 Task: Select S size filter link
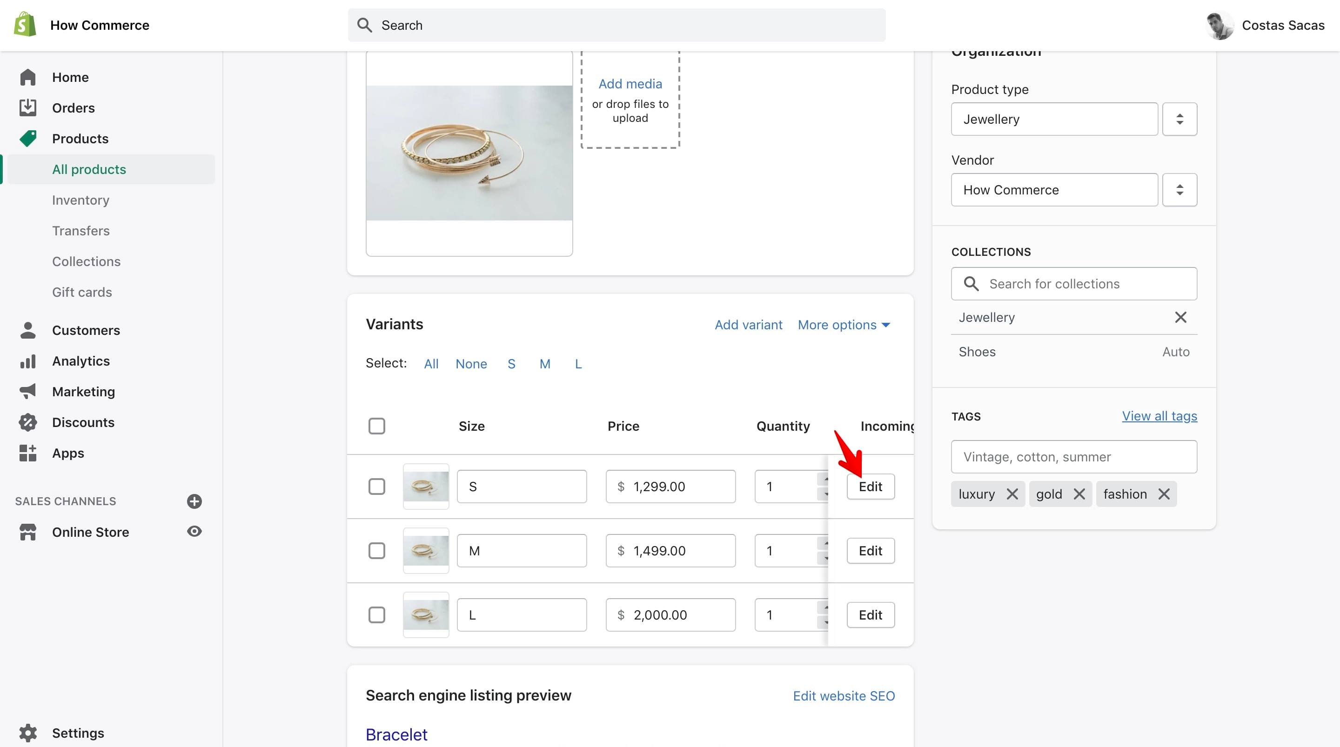click(511, 364)
